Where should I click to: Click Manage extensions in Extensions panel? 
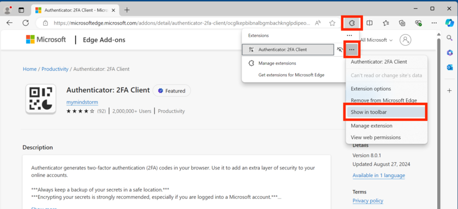[277, 63]
